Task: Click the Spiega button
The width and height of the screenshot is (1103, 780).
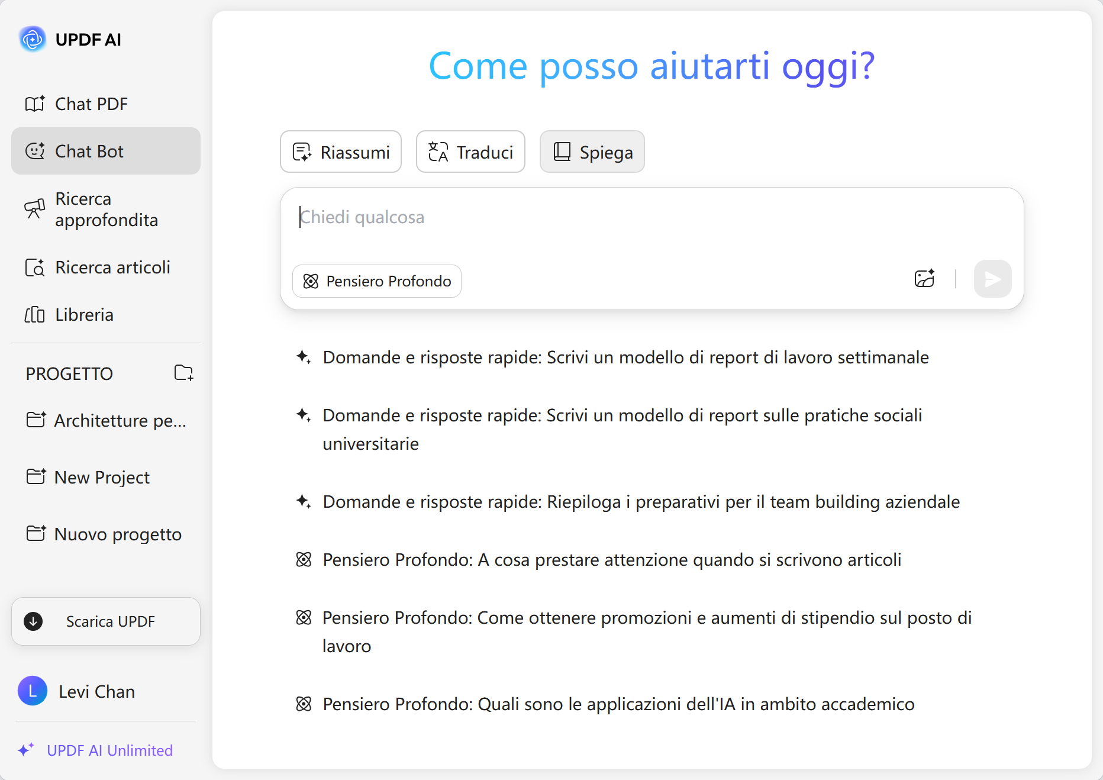Action: tap(592, 152)
